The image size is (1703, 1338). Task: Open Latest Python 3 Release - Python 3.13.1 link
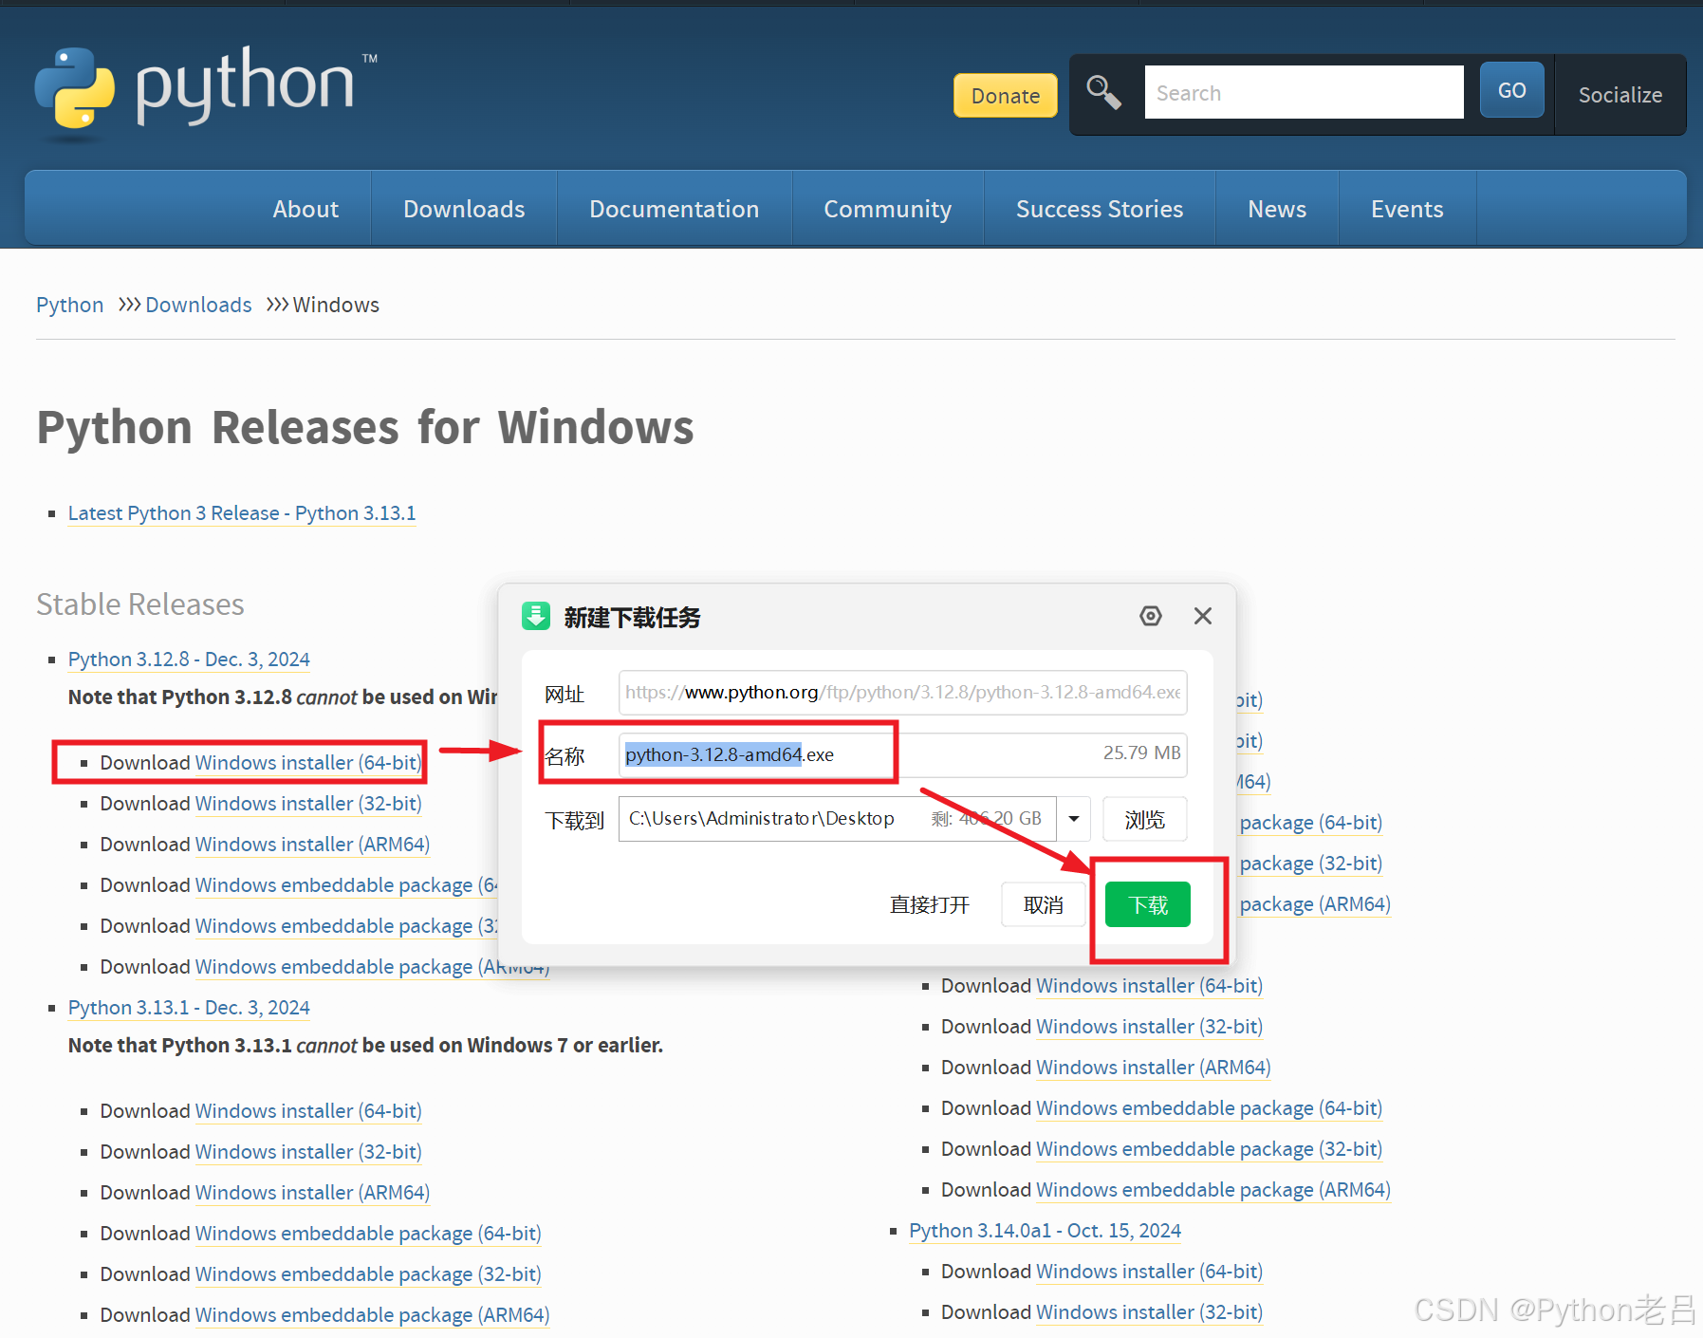(242, 513)
